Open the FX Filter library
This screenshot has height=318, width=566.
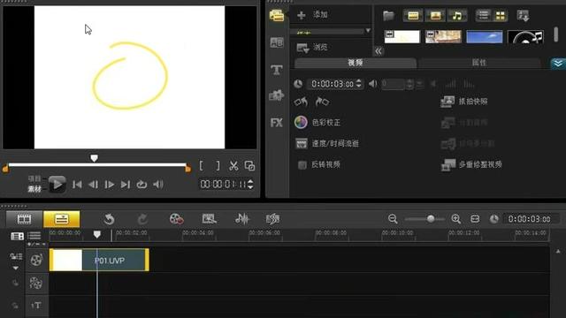(277, 123)
